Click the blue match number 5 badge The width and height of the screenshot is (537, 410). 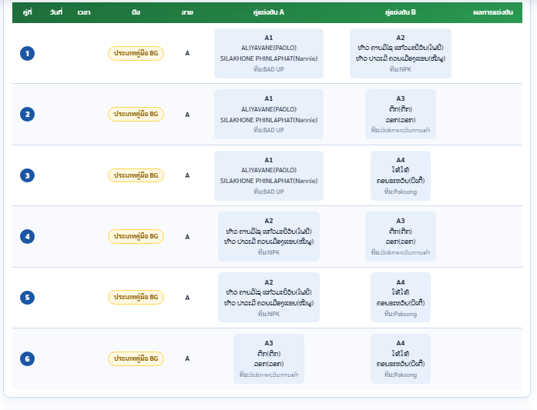28,298
